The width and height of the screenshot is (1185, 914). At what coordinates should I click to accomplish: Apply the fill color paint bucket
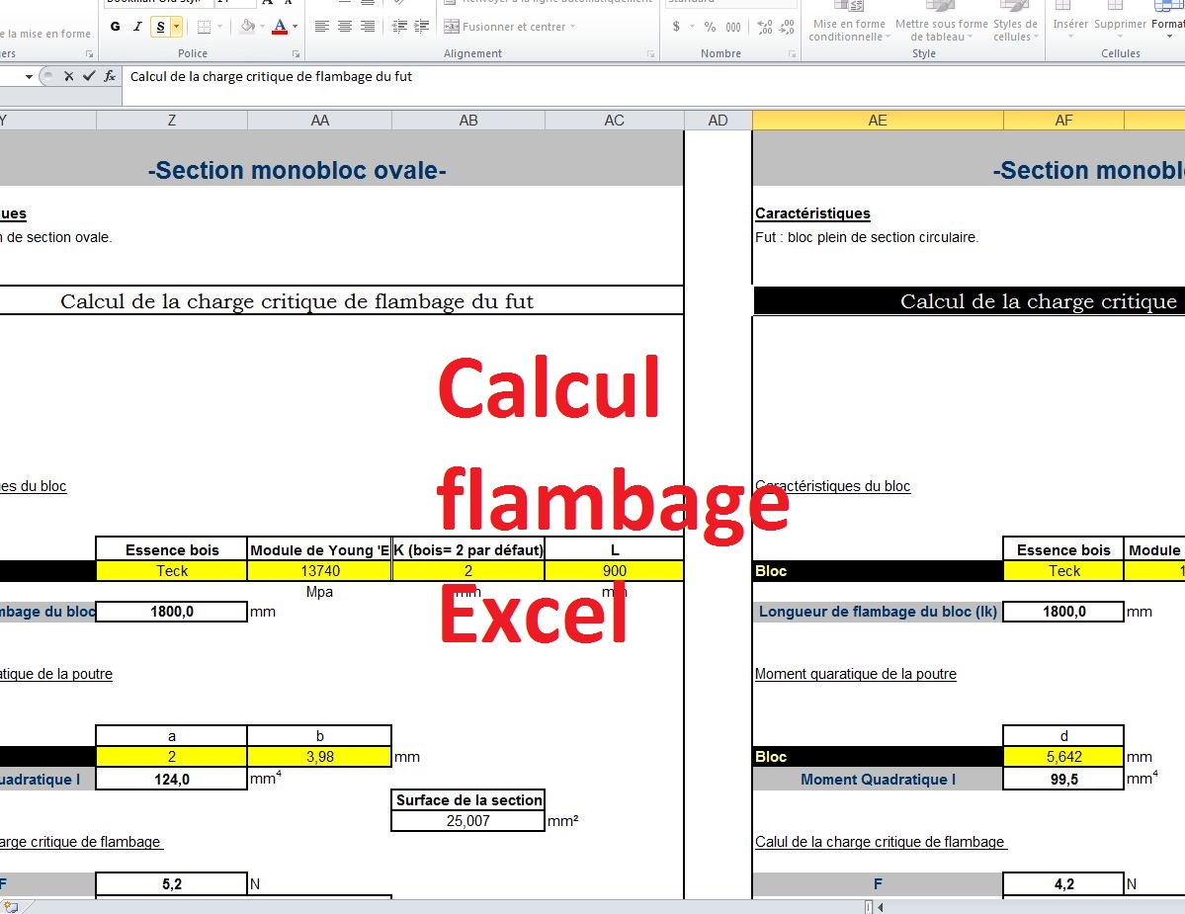point(247,27)
